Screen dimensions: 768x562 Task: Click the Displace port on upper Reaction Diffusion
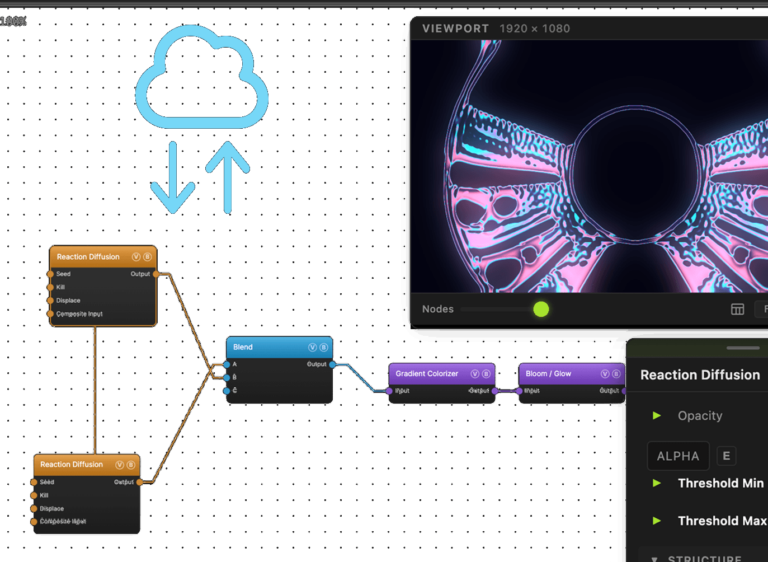pyautogui.click(x=50, y=301)
